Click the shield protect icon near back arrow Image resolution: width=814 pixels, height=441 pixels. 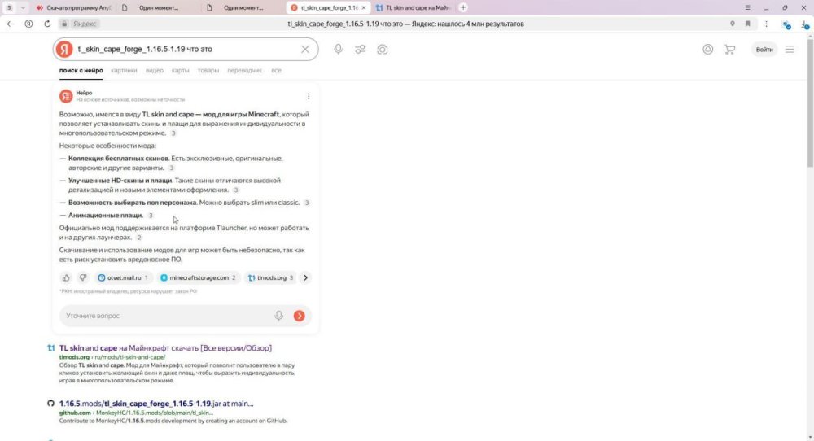(28, 24)
